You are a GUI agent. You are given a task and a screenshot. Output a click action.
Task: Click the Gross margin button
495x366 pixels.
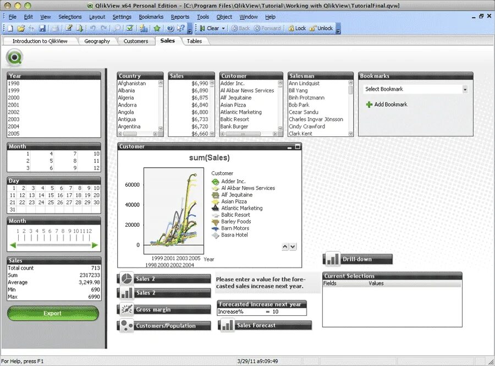coord(164,309)
